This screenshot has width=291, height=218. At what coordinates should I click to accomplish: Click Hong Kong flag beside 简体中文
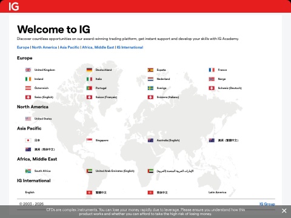[x=150, y=193]
